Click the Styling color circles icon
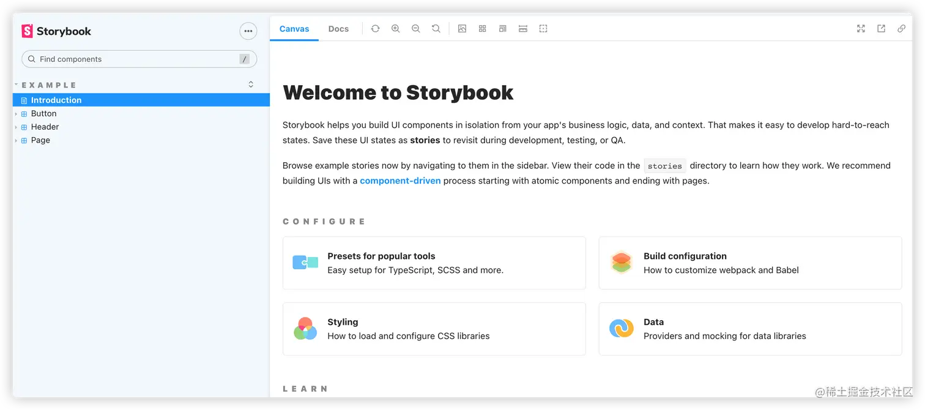The image size is (925, 410). 305,329
